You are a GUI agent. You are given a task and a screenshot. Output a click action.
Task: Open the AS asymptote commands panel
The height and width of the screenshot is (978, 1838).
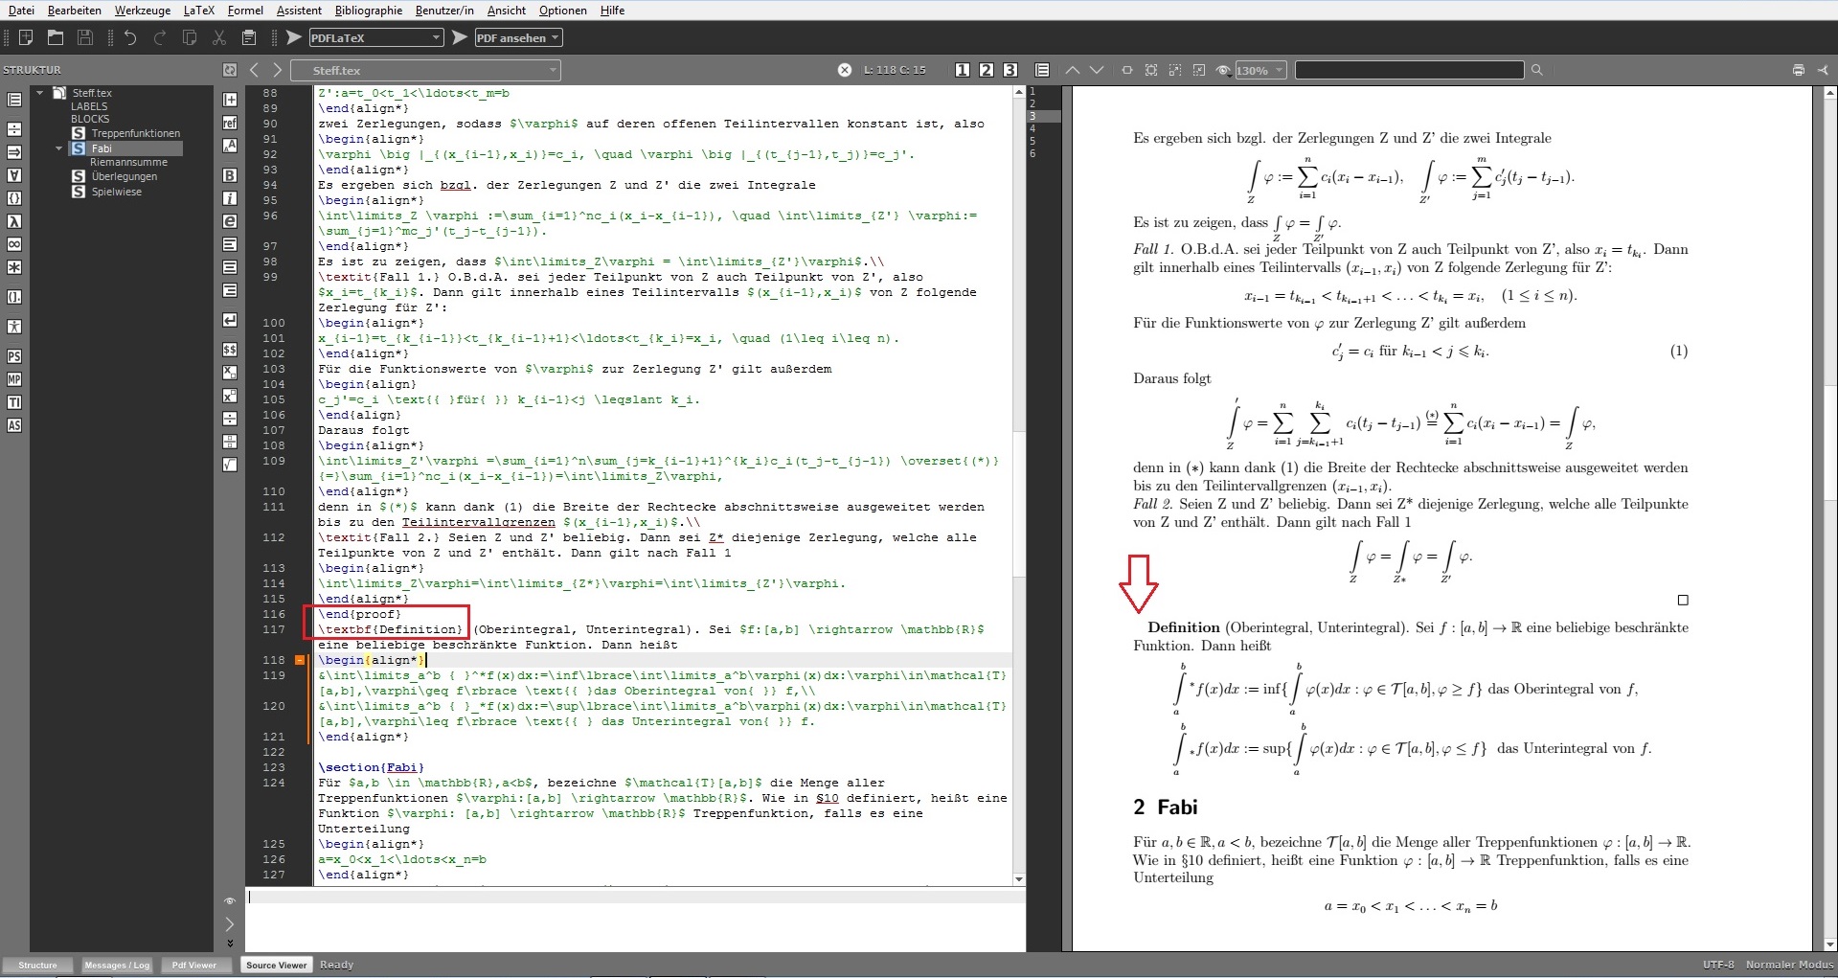[14, 425]
